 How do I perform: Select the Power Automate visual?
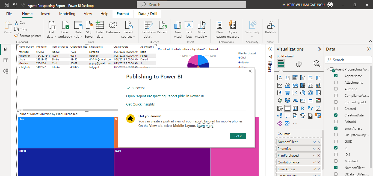pos(288,124)
